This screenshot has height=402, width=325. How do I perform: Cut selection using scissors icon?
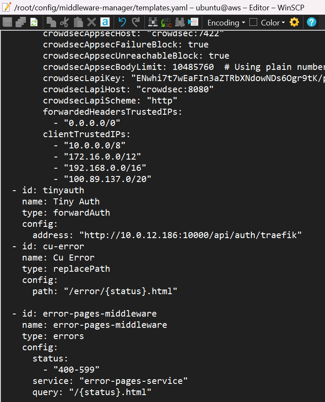(x=64, y=22)
